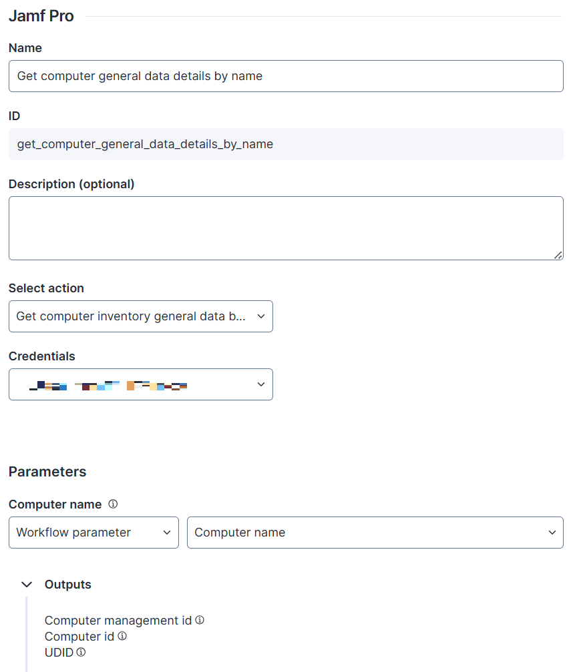The image size is (573, 672).
Task: Open the Select action dropdown
Action: [140, 316]
